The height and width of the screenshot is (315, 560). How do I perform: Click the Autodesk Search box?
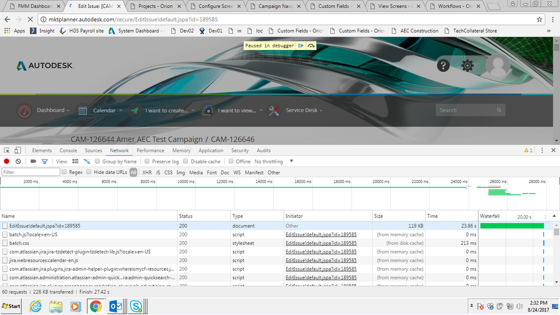[x=470, y=110]
